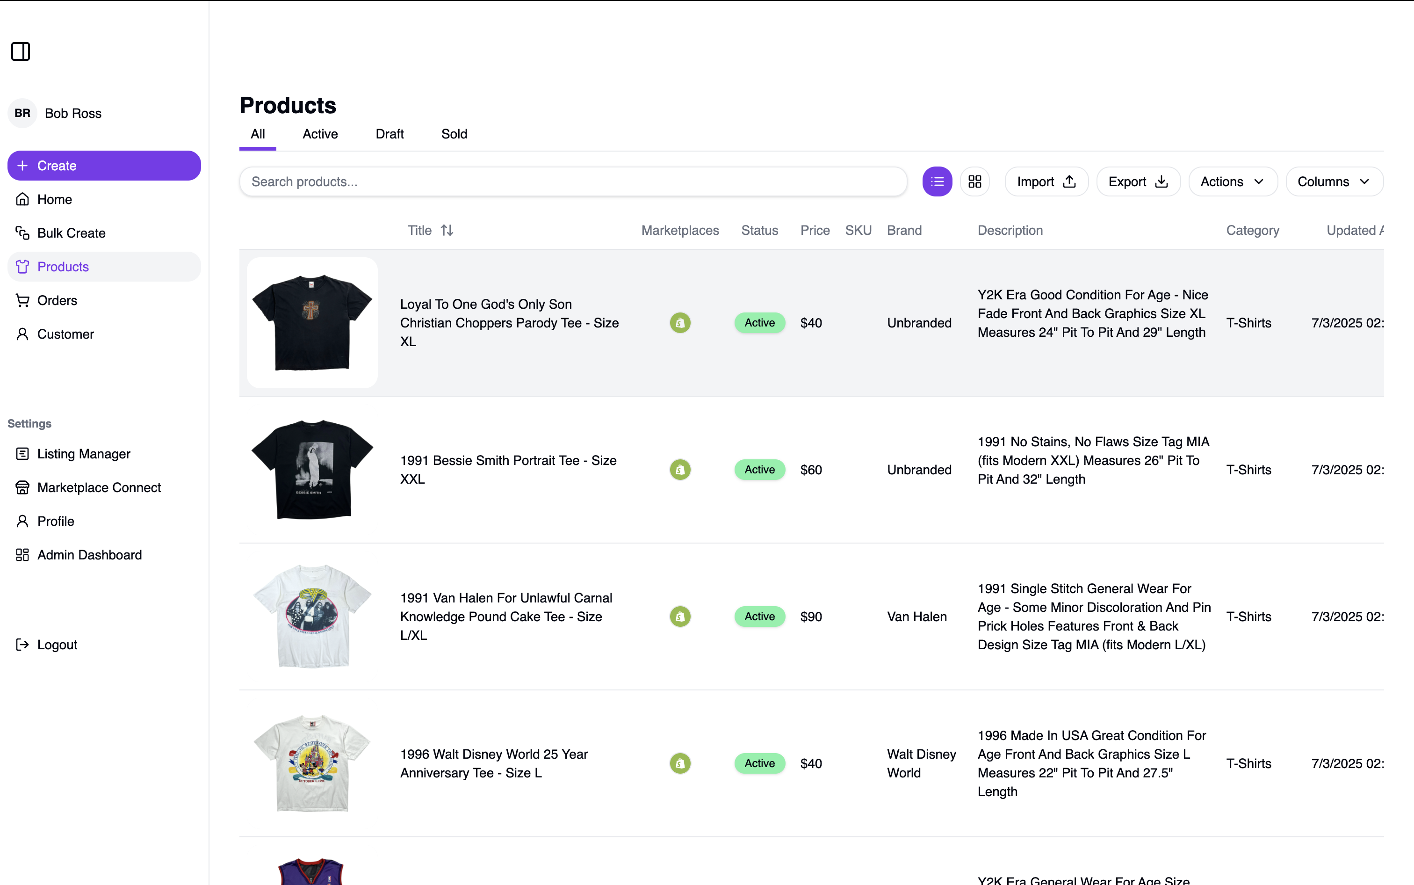Image resolution: width=1414 pixels, height=885 pixels.
Task: Click the Products shirt icon
Action: click(22, 266)
